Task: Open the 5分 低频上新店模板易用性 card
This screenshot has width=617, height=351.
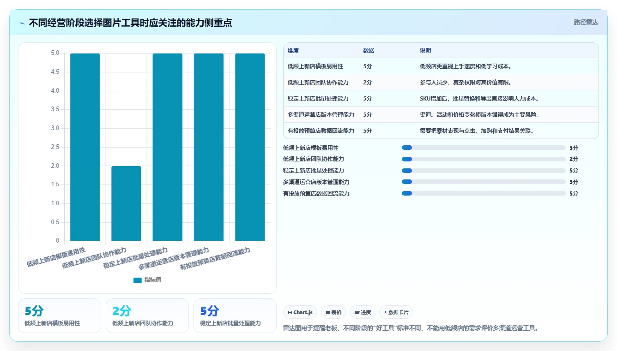Action: 60,315
